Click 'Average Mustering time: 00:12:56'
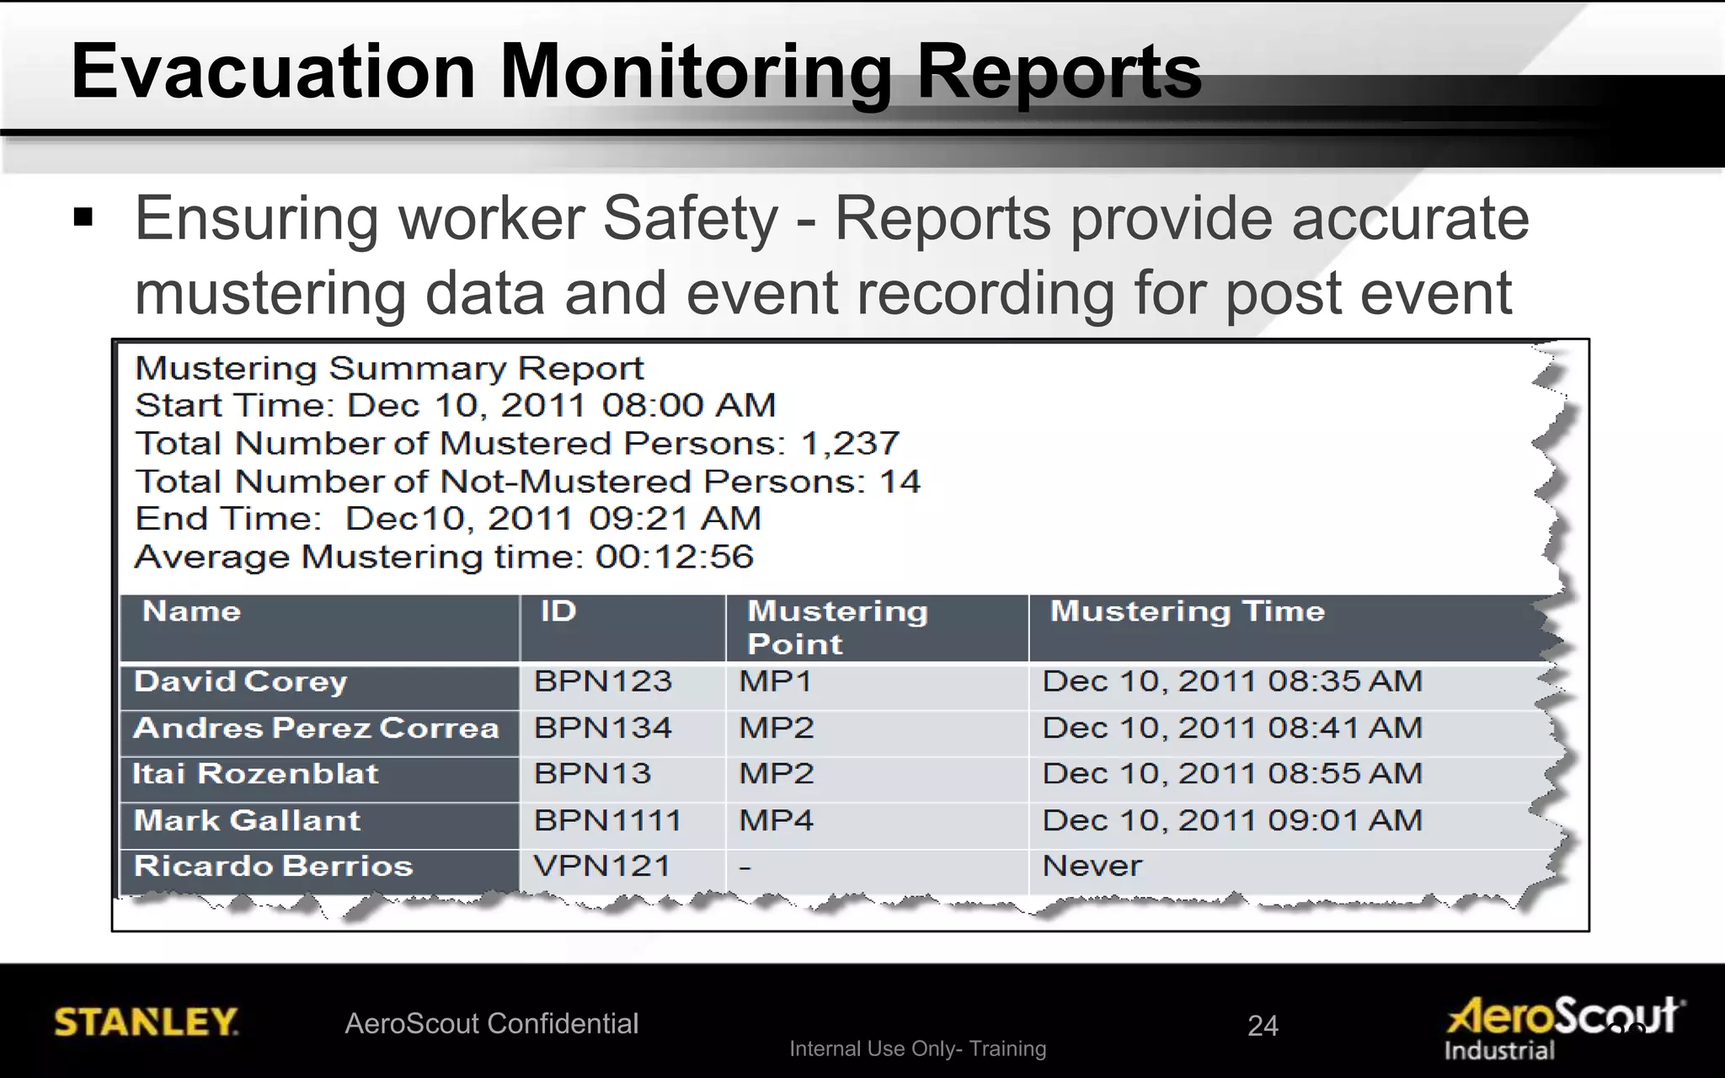1725x1078 pixels. 444,557
